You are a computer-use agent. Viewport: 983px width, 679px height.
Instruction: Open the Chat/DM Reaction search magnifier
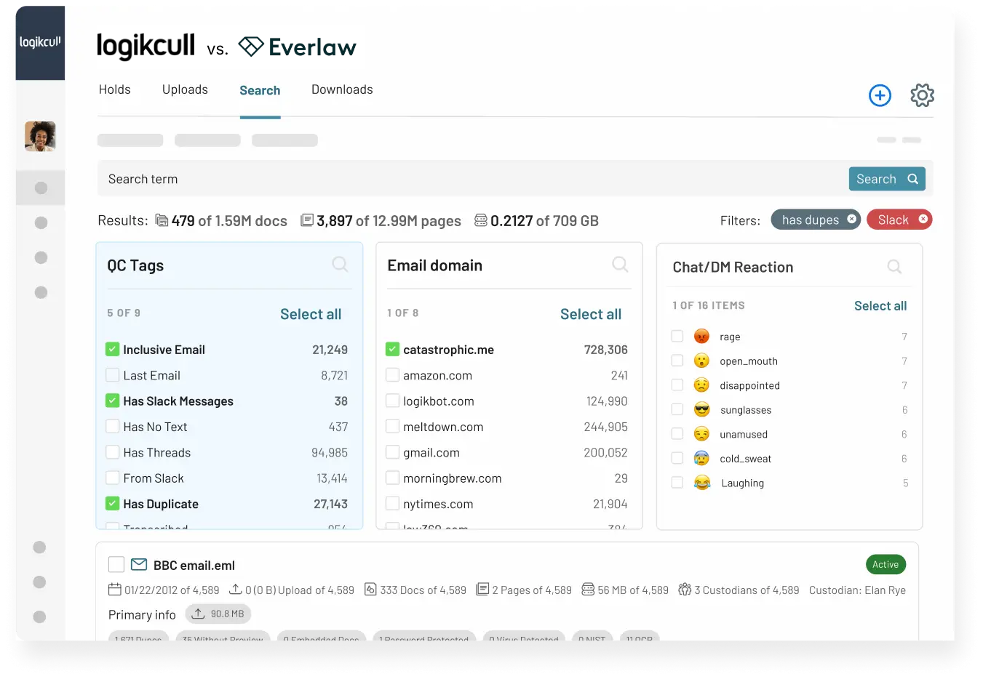point(894,267)
